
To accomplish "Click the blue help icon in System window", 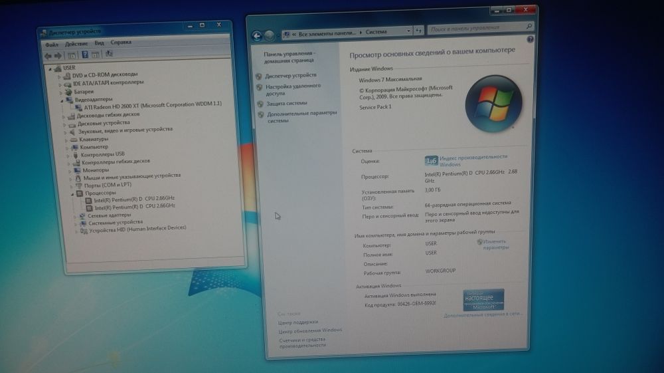I will click(530, 39).
